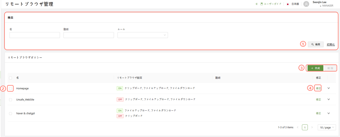Click the Japanese flag language icon

tap(288, 4)
